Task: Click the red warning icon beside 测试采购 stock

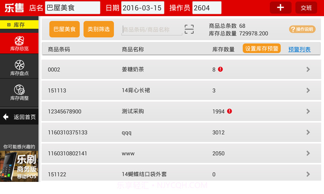Action: (x=229, y=111)
